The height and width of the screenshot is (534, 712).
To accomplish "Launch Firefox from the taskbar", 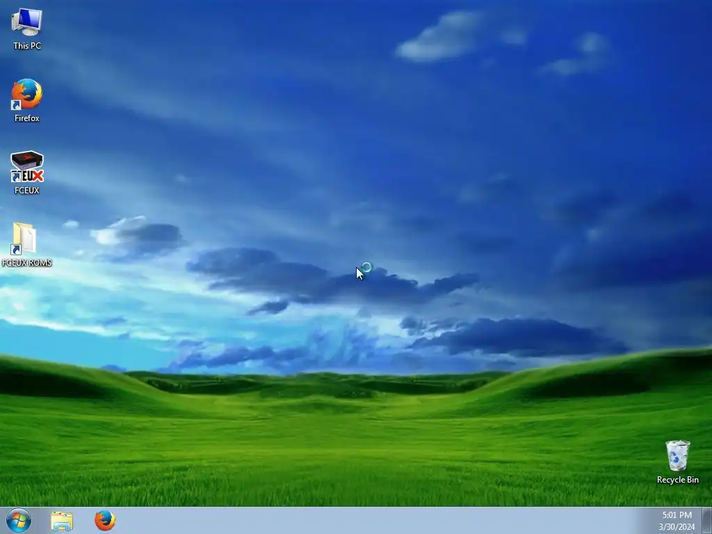I will click(105, 520).
